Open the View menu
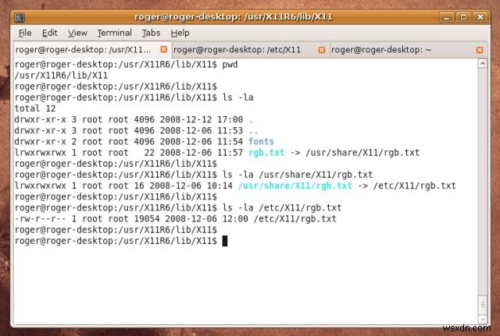The width and height of the screenshot is (500, 336). (x=77, y=33)
